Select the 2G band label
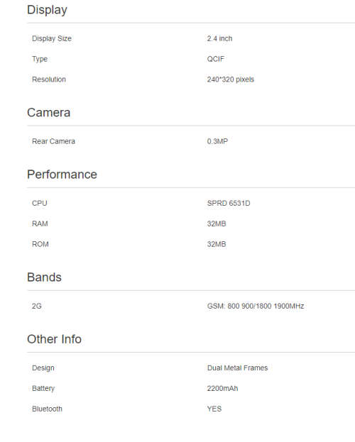 coord(37,306)
